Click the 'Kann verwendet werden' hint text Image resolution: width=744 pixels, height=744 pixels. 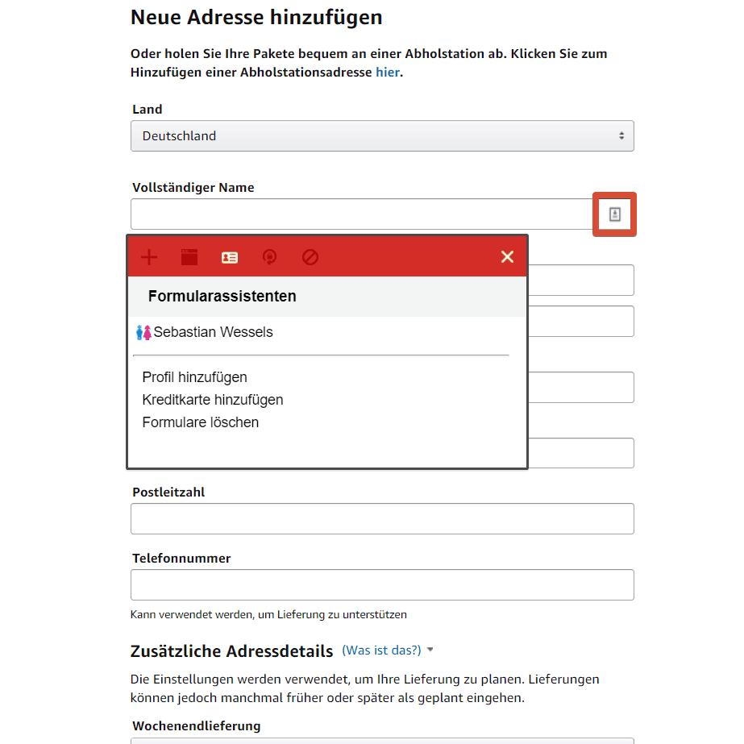click(268, 614)
